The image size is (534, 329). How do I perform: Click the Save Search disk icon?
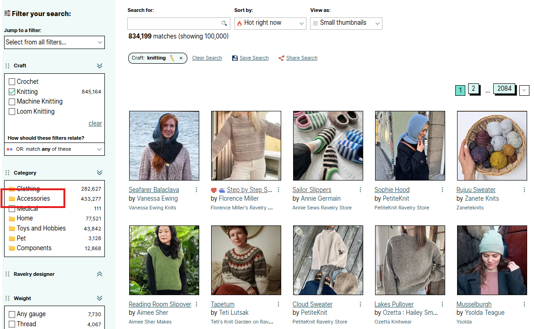click(x=235, y=58)
